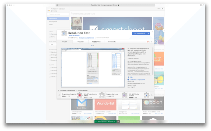
Task: Open the Сайт website link
Action: click(131, 77)
